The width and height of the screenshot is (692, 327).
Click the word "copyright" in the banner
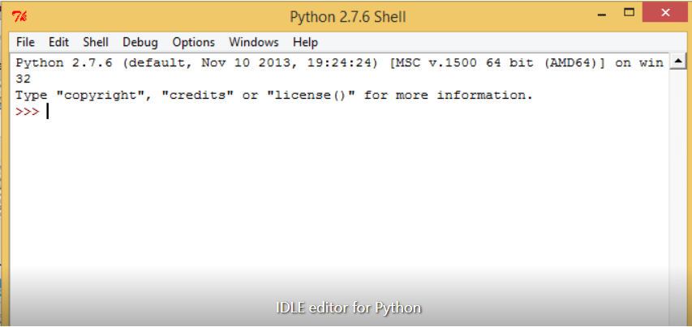click(x=101, y=95)
